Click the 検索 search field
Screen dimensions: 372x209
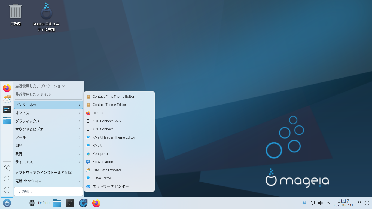pyautogui.click(x=48, y=191)
